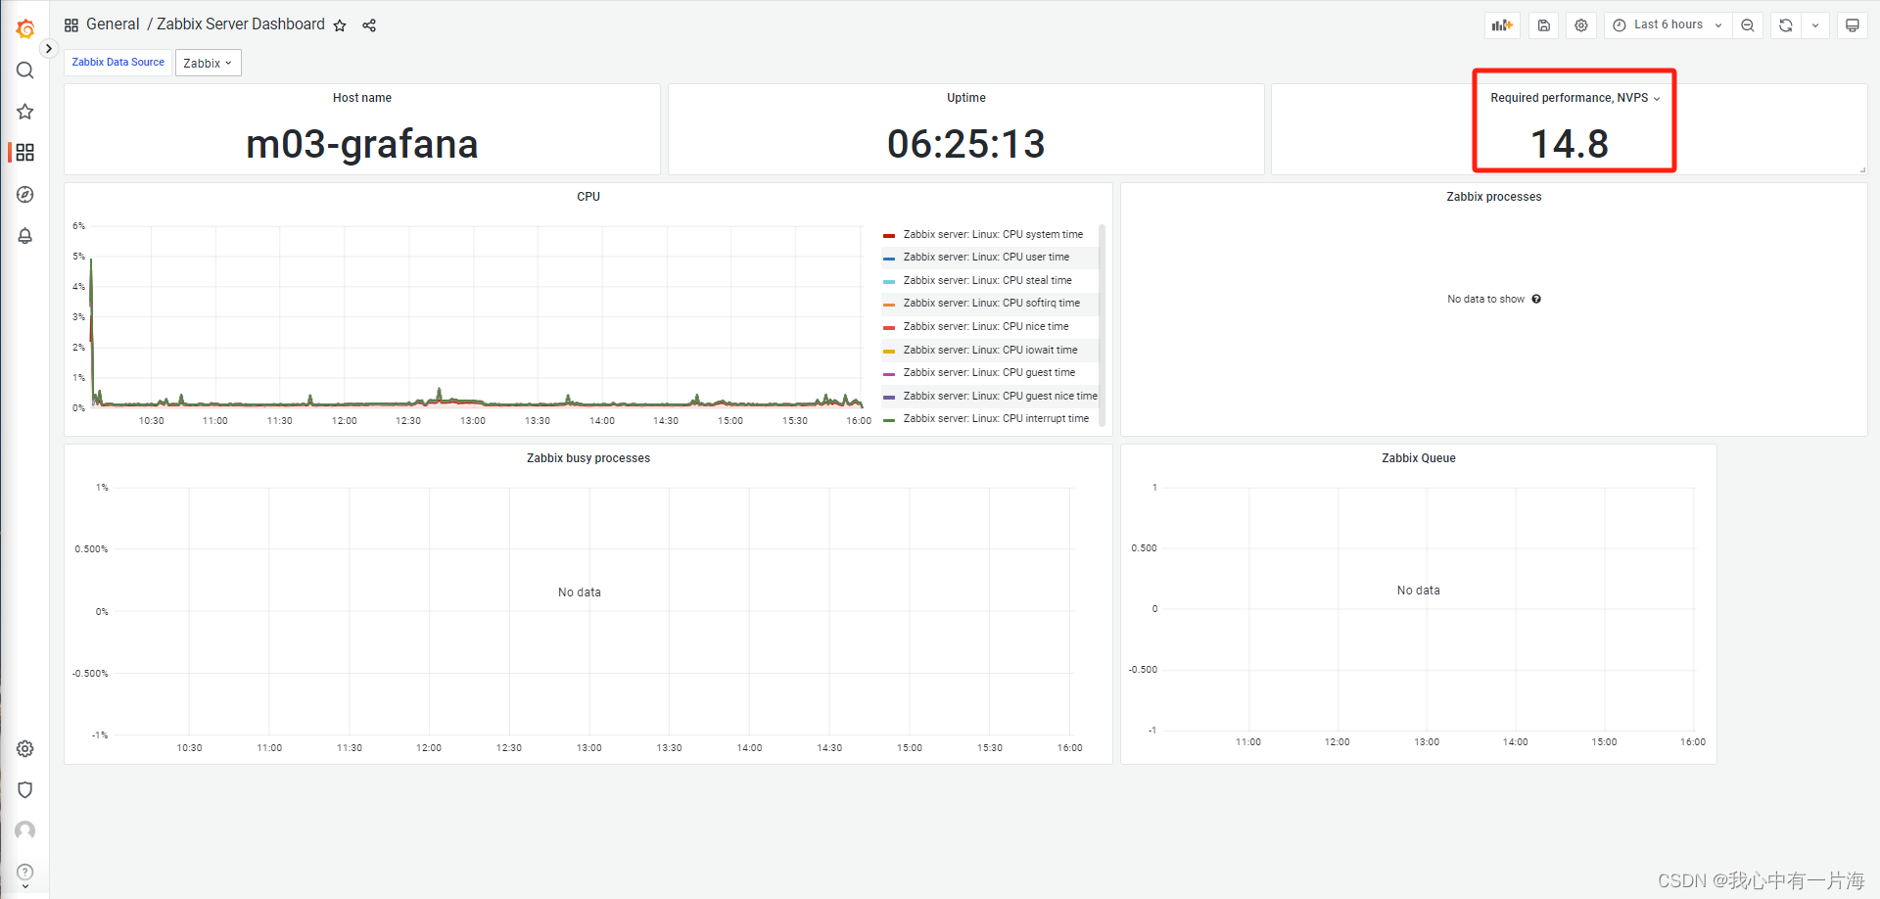This screenshot has width=1880, height=899.
Task: Open color picker for CPU iowait time swatch
Action: pyautogui.click(x=889, y=352)
